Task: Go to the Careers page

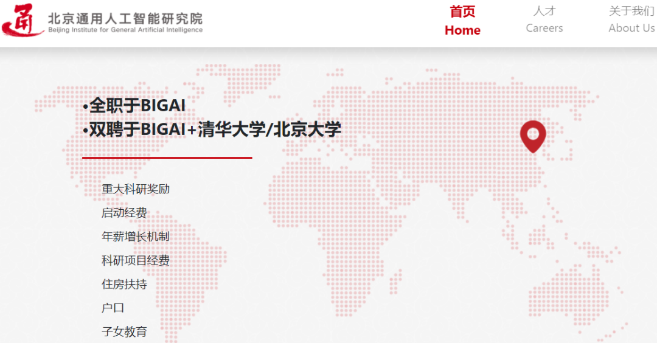Action: [544, 20]
